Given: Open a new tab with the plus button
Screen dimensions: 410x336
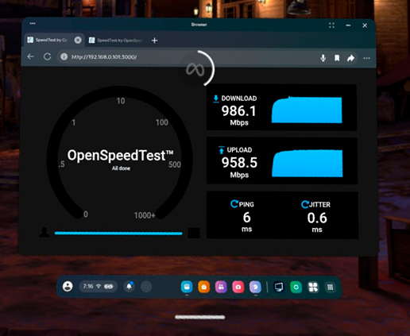Looking at the screenshot, I should [x=155, y=41].
